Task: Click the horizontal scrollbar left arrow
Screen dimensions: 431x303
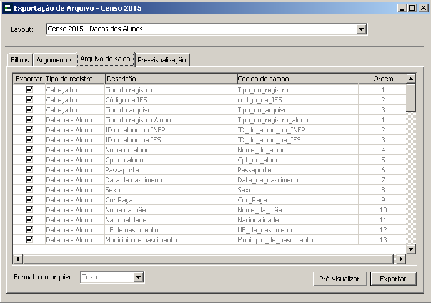Action: pos(18,259)
